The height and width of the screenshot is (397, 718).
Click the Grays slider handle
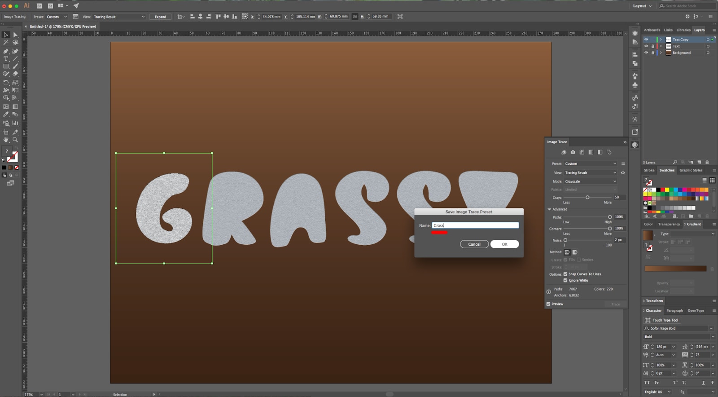click(x=587, y=198)
